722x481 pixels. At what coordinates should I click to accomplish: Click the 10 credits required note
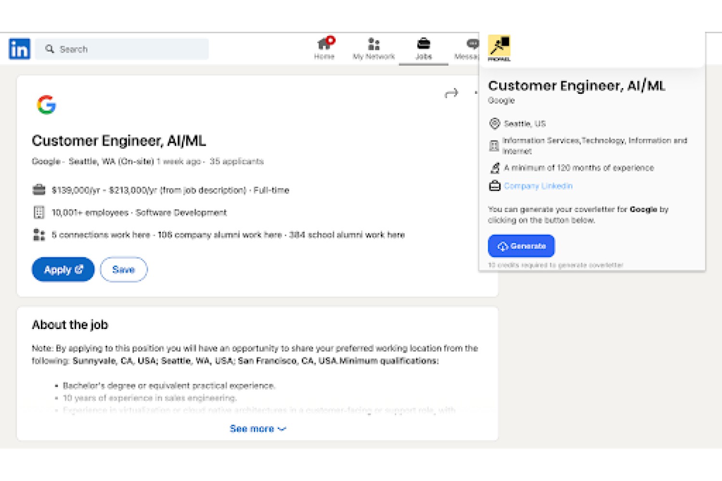(555, 265)
